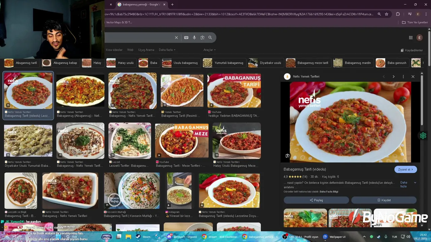The width and height of the screenshot is (431, 242).
Task: Open Kaydedilenler saved items
Action: pyautogui.click(x=411, y=50)
